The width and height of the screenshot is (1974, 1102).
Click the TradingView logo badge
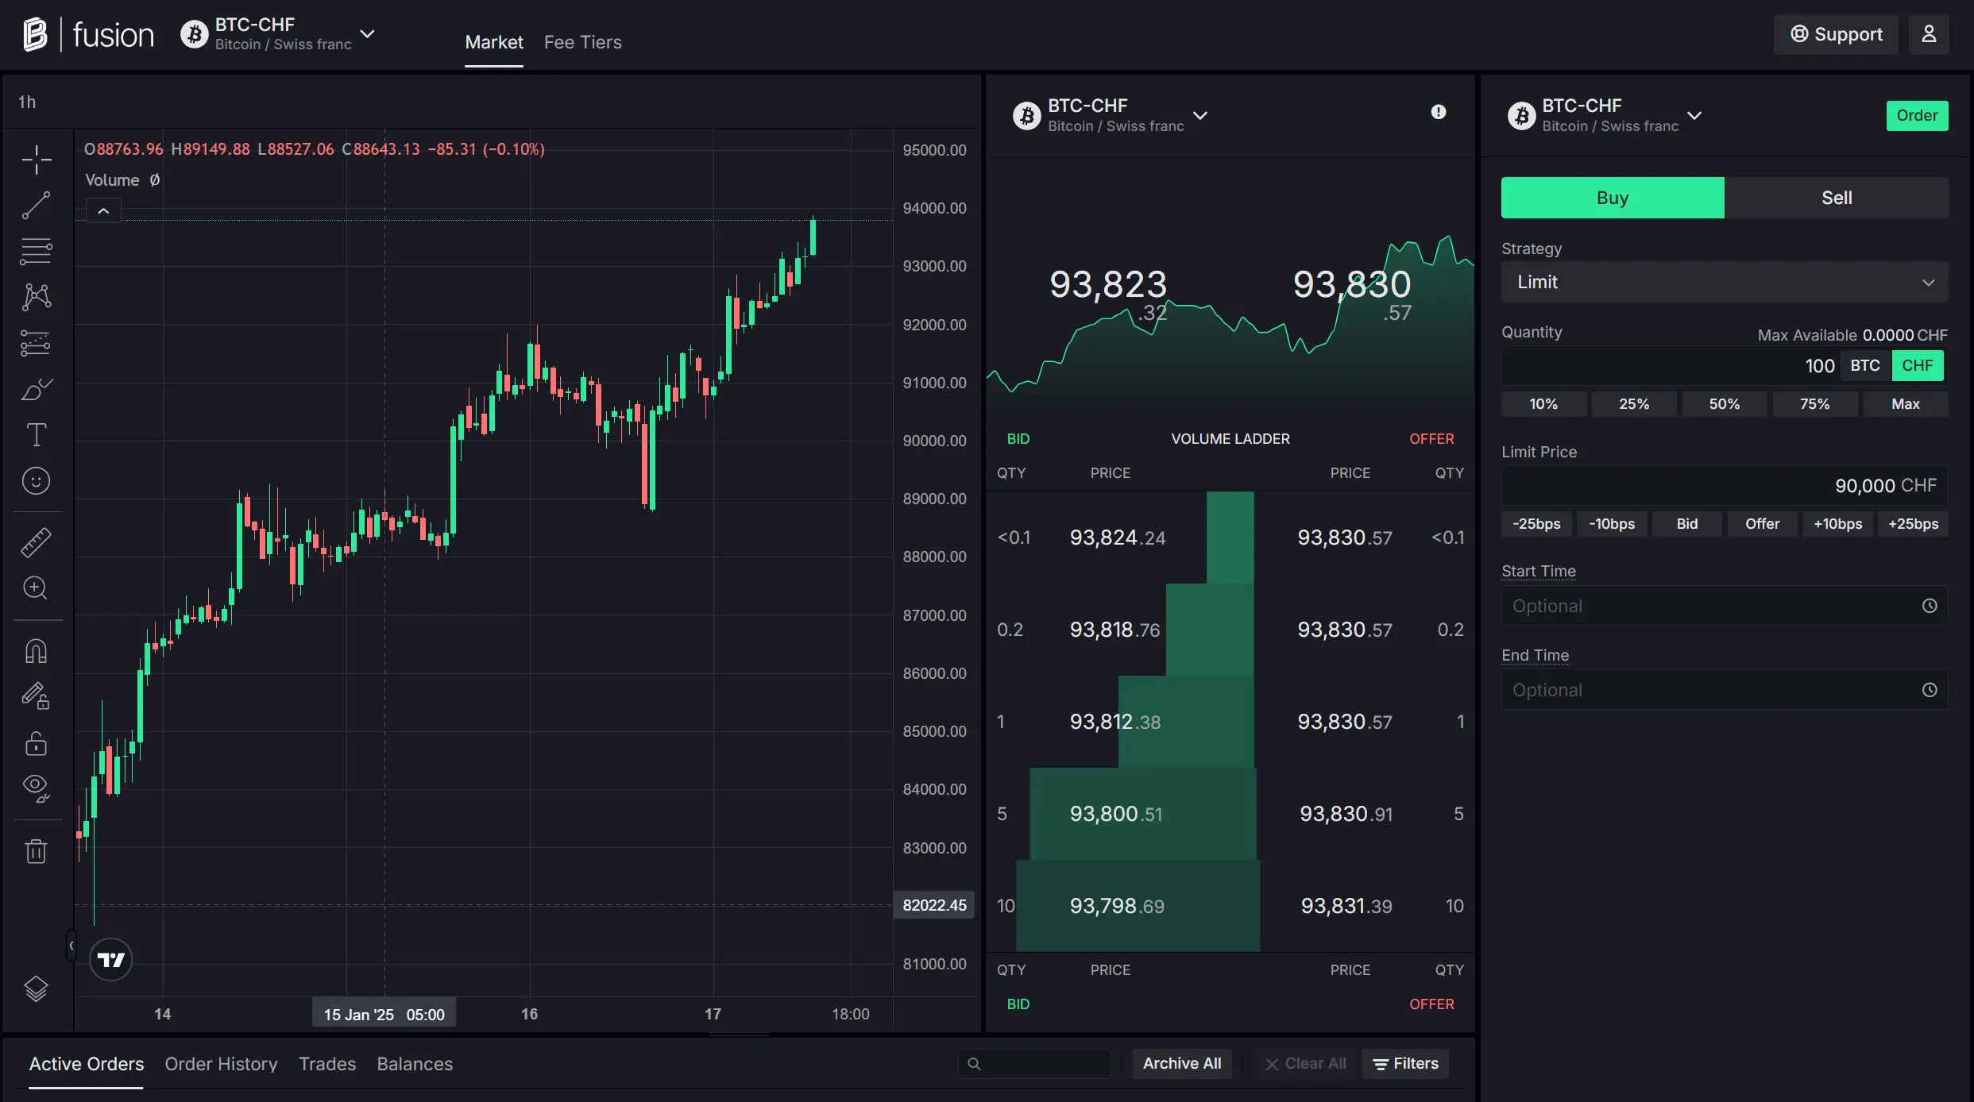(x=111, y=960)
